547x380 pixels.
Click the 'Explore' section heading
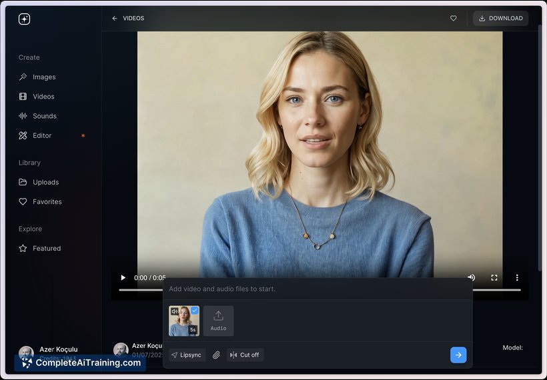point(30,229)
